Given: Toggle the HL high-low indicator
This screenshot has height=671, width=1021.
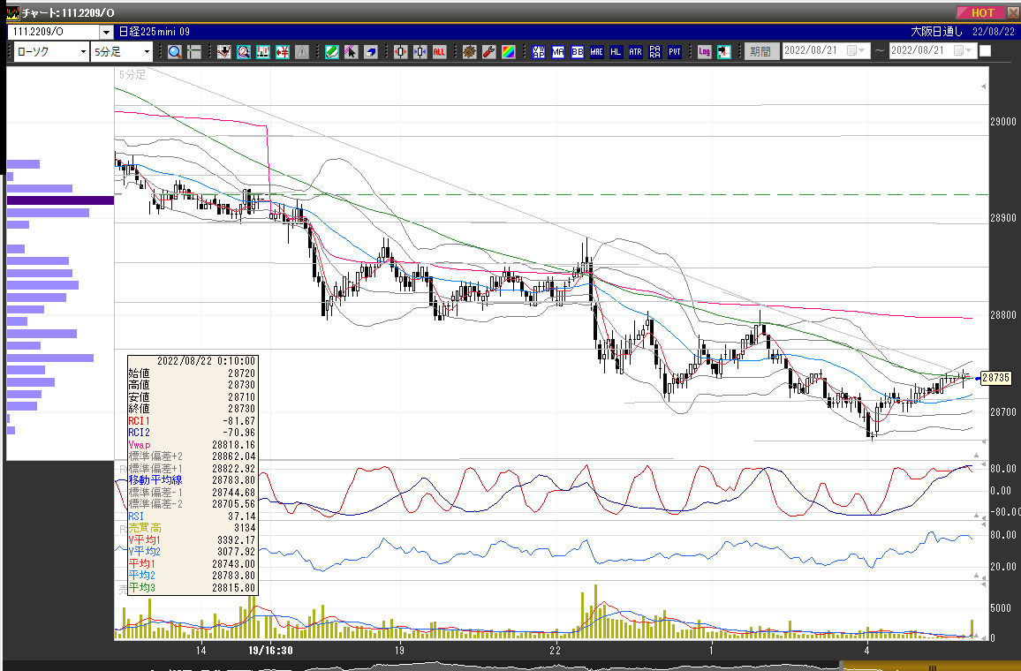Looking at the screenshot, I should (616, 52).
